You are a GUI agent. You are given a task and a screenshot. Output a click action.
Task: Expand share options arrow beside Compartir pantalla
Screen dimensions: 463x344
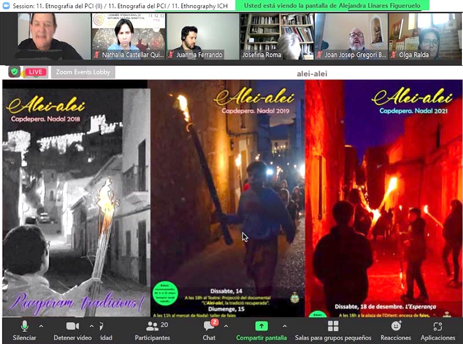coord(284,325)
